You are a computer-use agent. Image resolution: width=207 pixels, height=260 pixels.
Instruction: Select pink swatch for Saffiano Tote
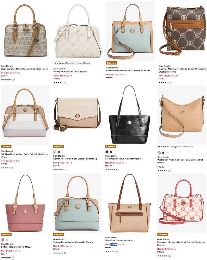point(3,240)
